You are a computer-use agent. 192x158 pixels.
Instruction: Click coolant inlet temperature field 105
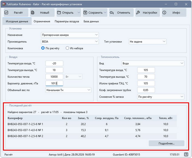pyautogui.click(x=146, y=70)
